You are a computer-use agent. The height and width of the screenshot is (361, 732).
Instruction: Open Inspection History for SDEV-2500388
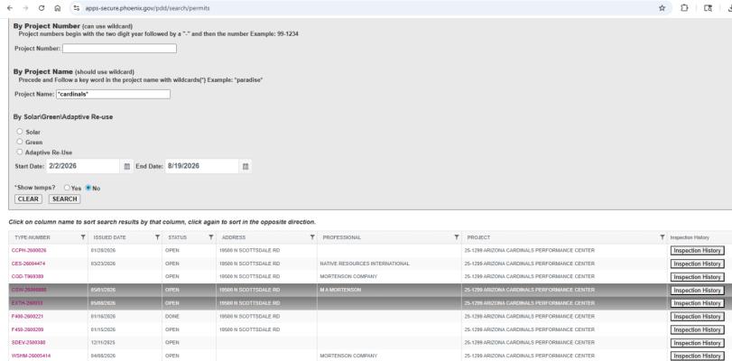click(698, 343)
